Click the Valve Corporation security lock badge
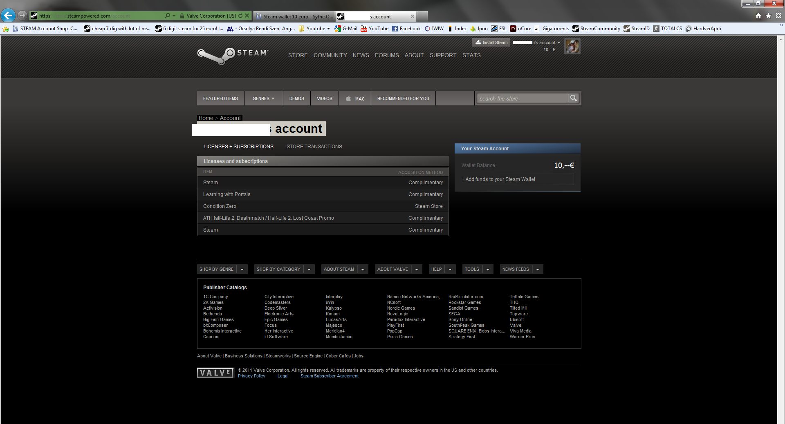The image size is (785, 424). 208,16
